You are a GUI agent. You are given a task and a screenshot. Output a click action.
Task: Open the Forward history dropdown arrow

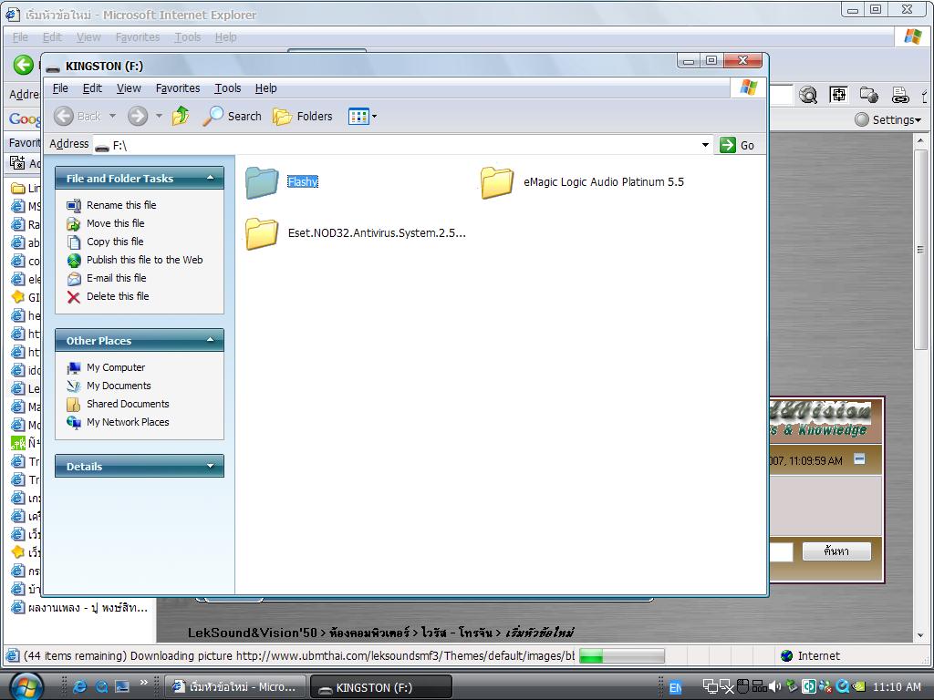(159, 116)
